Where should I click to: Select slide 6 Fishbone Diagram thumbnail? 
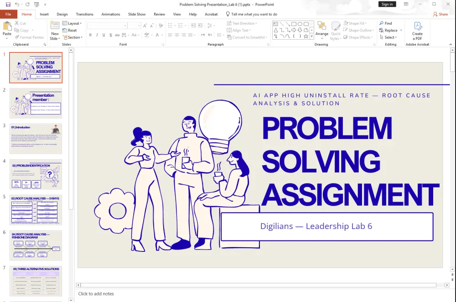(36, 245)
